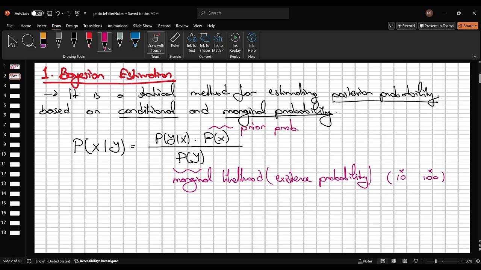Switch to the Insert tab

(x=41, y=26)
